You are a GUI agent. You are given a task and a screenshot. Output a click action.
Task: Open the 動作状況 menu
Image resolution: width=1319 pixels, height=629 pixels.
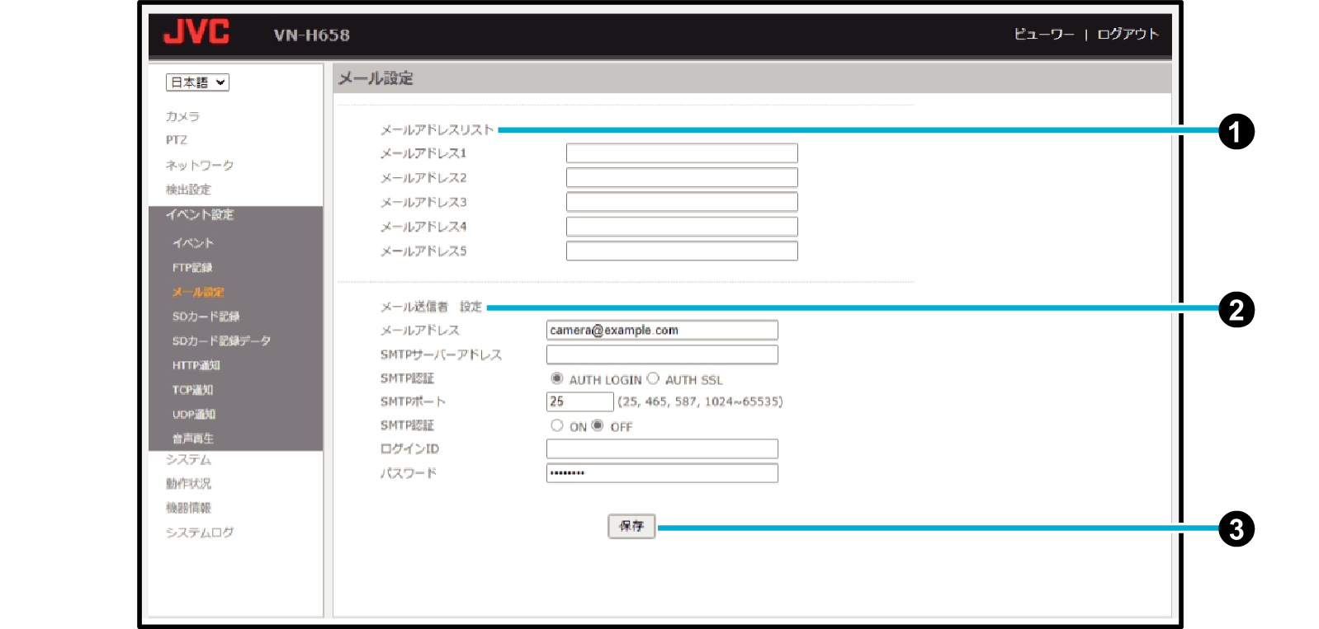(x=188, y=484)
